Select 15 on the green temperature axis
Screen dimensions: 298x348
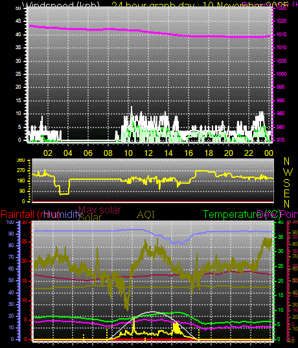click(x=281, y=295)
